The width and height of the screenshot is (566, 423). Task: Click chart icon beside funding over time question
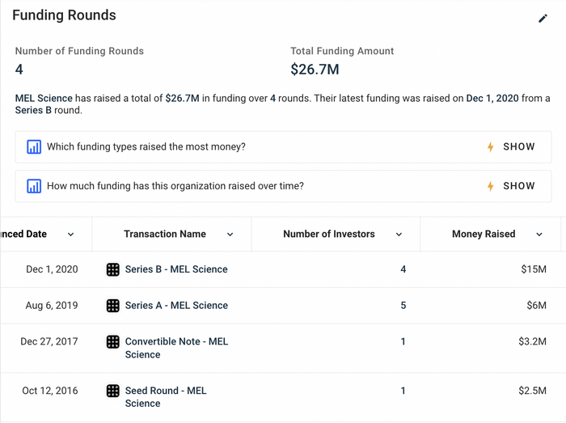[x=34, y=186]
